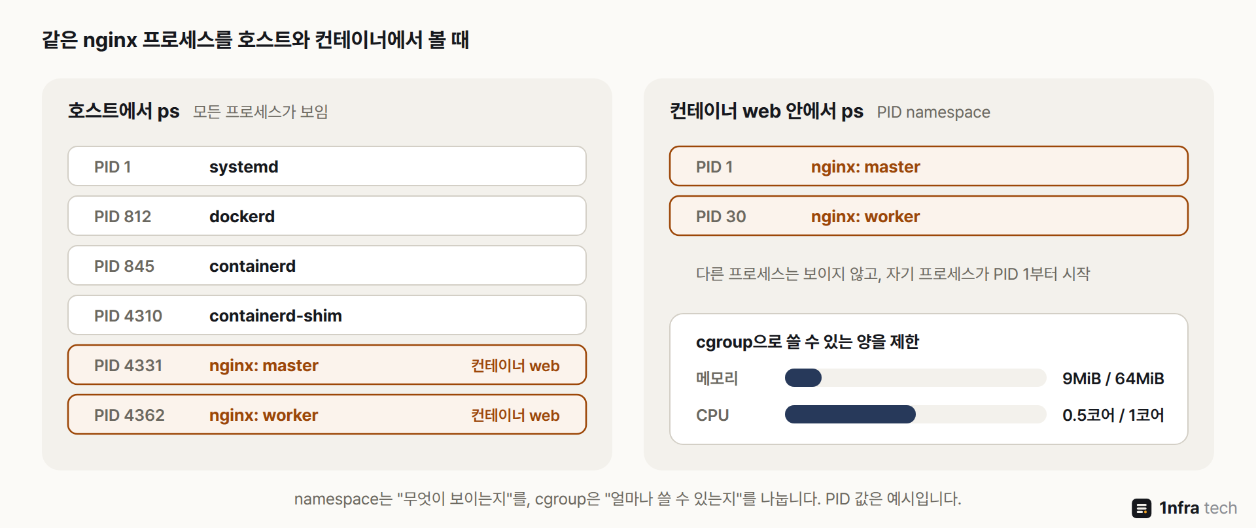Screen dimensions: 1256x528
Task: Click the cgroup으로 쓸 수 있는 양을 제한 title
Action: tap(808, 341)
